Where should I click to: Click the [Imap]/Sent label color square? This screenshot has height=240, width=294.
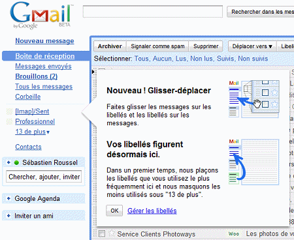9,112
